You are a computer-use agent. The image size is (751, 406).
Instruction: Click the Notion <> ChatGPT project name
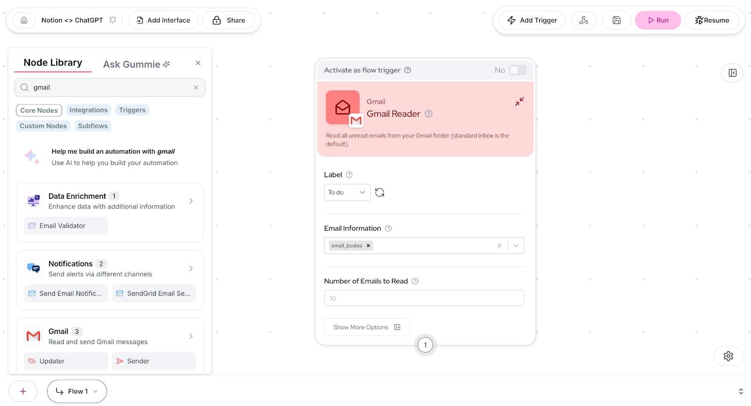click(x=72, y=20)
